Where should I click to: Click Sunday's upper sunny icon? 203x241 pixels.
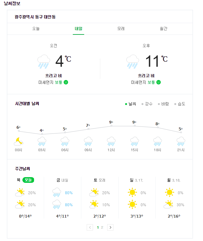(132, 193)
